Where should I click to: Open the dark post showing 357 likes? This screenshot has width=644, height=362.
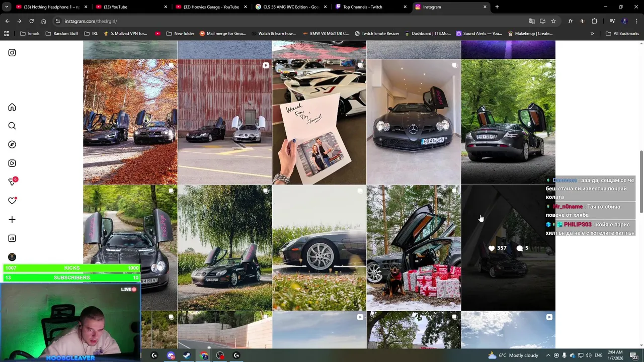click(x=508, y=248)
